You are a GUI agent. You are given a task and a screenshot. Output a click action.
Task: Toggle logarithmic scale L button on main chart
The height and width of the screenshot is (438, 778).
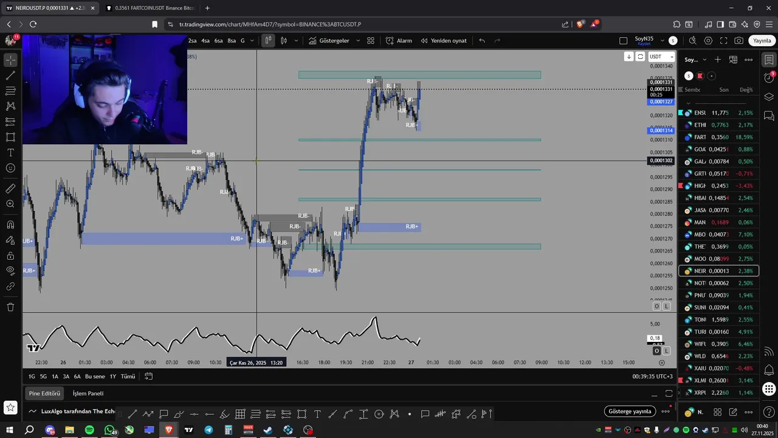coord(667,307)
